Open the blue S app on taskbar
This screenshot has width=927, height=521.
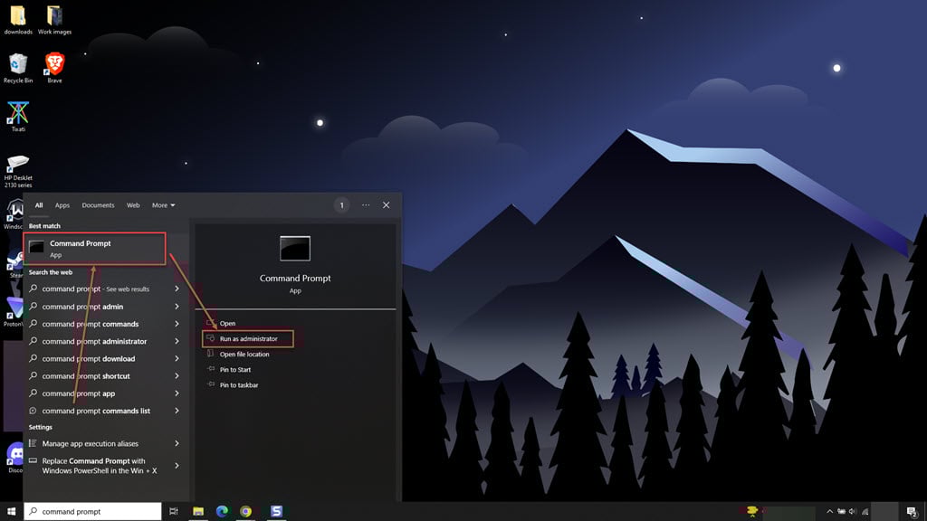tap(276, 512)
